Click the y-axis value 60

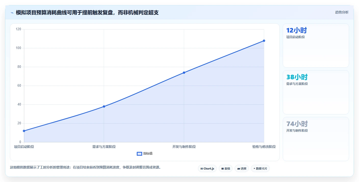tap(19, 86)
